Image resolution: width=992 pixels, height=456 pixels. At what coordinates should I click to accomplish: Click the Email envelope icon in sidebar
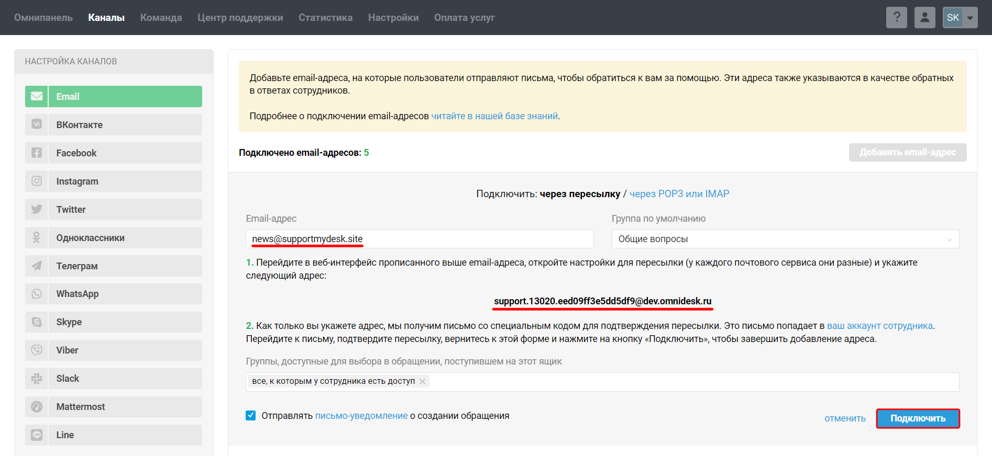(37, 97)
